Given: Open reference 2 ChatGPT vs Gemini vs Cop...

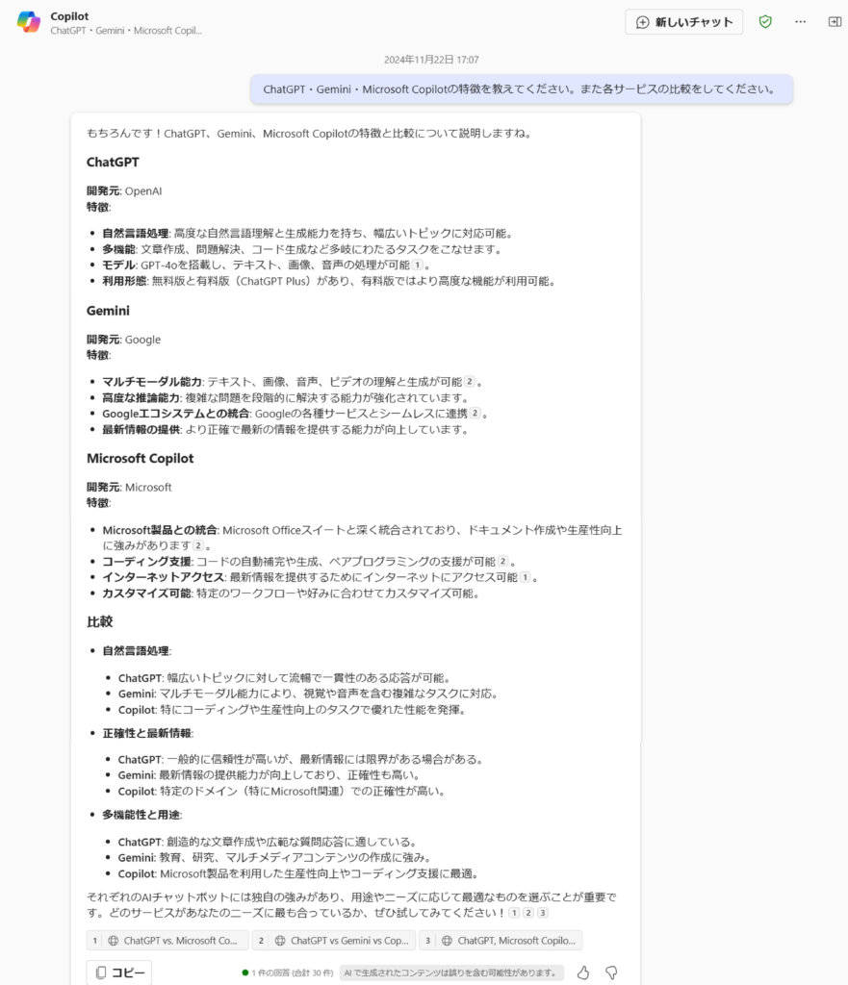Looking at the screenshot, I should click(x=334, y=941).
